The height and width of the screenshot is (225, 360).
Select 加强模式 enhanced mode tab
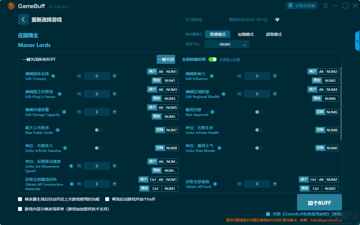pos(246,34)
